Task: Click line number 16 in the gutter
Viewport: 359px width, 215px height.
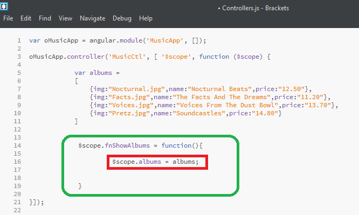Action: [x=17, y=162]
